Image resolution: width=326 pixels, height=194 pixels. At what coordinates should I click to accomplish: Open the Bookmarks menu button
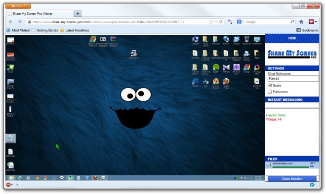click(307, 30)
